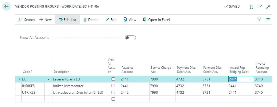Open the list in Excel
The image size is (277, 107).
[156, 20]
